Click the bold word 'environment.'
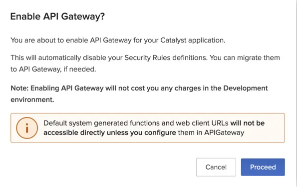 coord(32,99)
